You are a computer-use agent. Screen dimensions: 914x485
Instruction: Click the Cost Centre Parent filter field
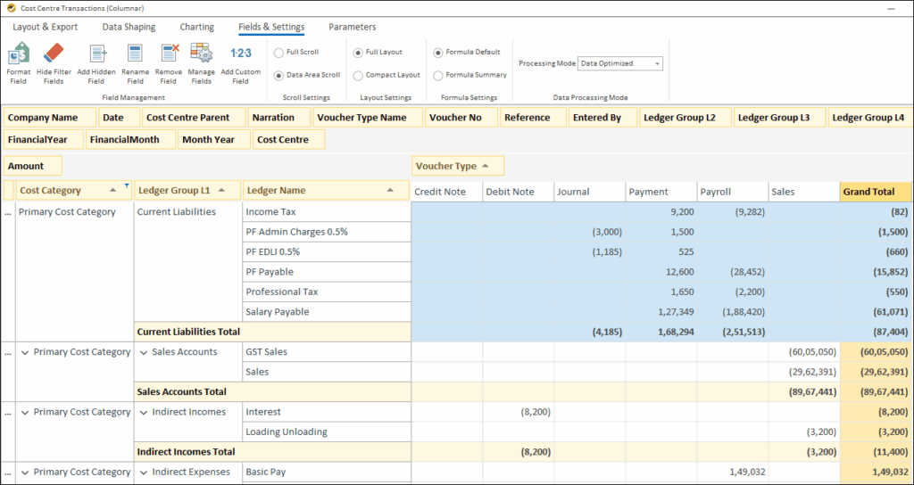(x=188, y=118)
